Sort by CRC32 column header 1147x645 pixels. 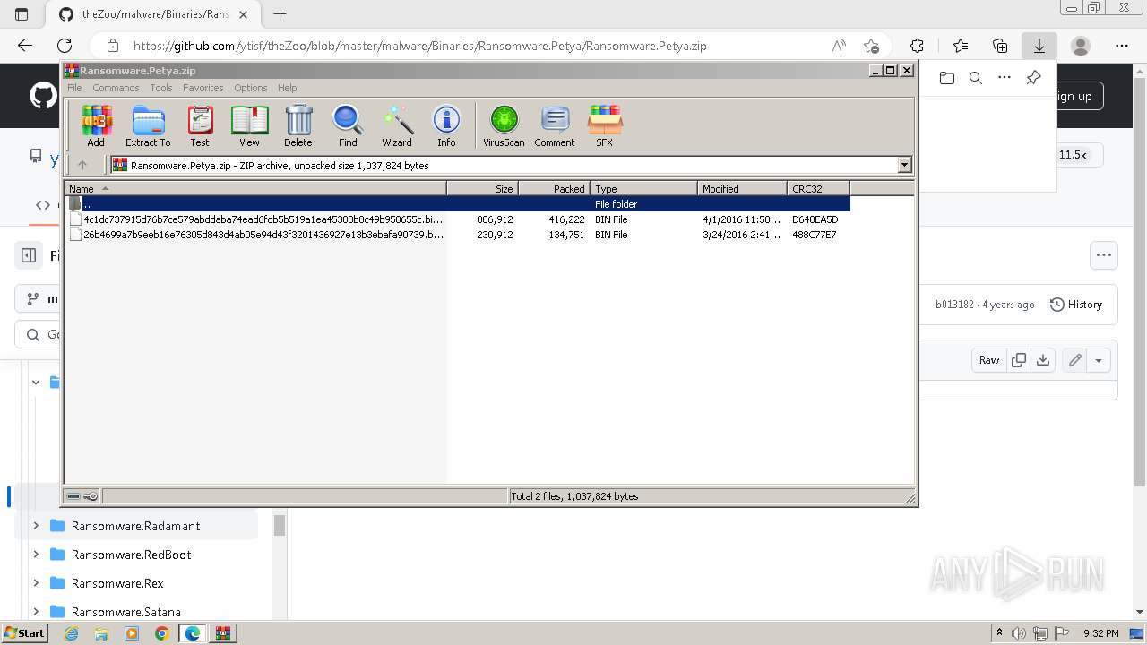pyautogui.click(x=818, y=188)
